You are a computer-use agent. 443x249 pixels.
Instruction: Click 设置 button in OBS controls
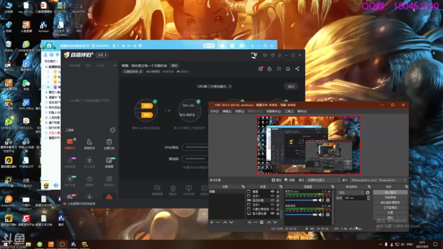click(390, 212)
